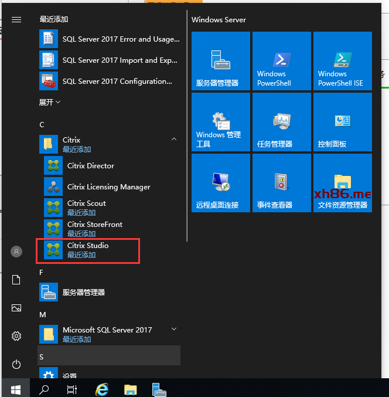Open 设置 app in the list
The height and width of the screenshot is (397, 389).
click(110, 373)
